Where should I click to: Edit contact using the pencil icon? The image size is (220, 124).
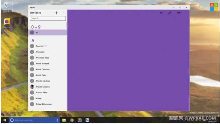click(x=170, y=13)
